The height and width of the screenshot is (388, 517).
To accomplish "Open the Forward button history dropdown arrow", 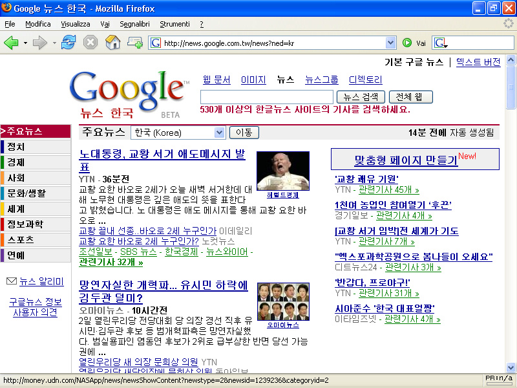I will 54,43.
